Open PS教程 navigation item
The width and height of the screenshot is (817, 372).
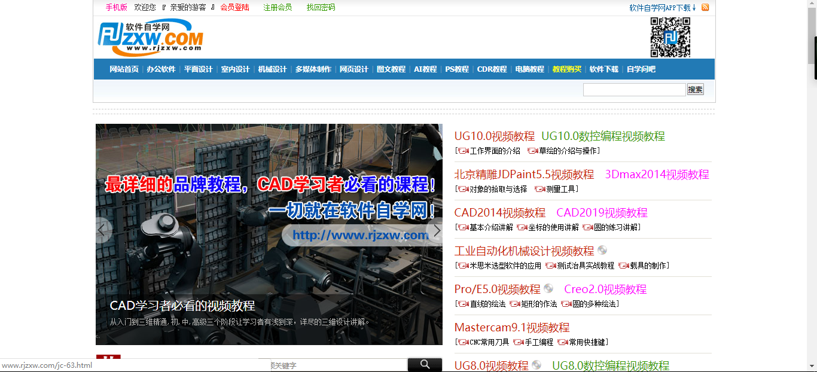click(x=457, y=69)
